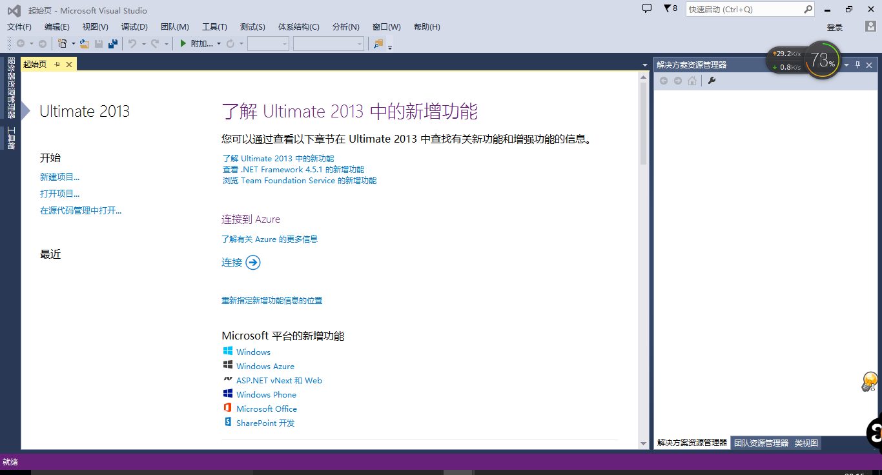This screenshot has width=882, height=475.
Task: Open the Architecture (体系结构) menu
Action: tap(298, 26)
